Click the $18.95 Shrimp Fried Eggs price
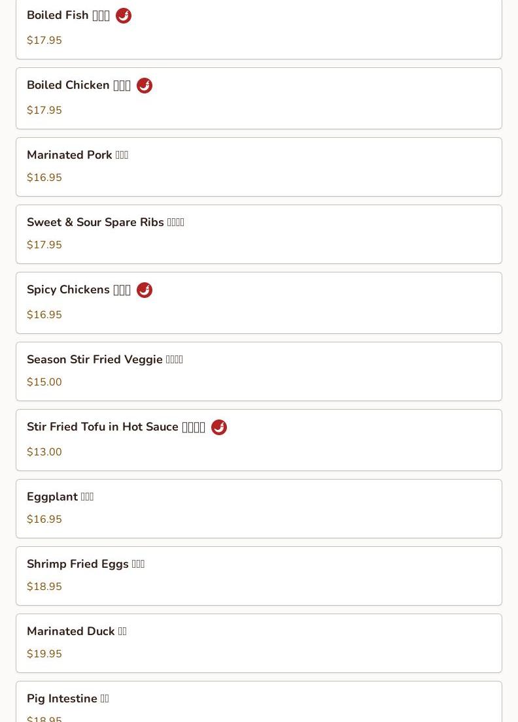The height and width of the screenshot is (722, 518). point(44,587)
